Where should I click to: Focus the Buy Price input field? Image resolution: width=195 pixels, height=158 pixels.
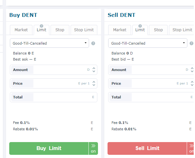coord(53,83)
